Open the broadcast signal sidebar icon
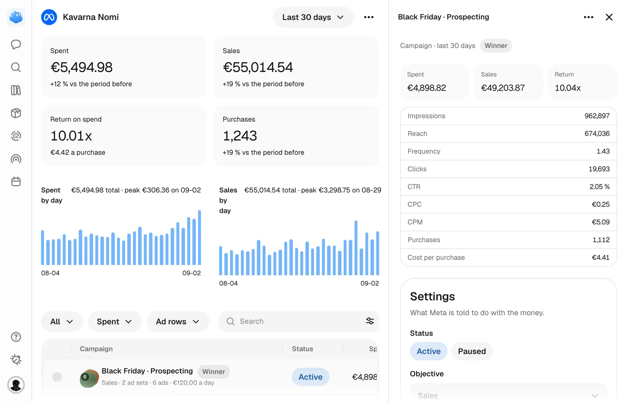 tap(16, 159)
